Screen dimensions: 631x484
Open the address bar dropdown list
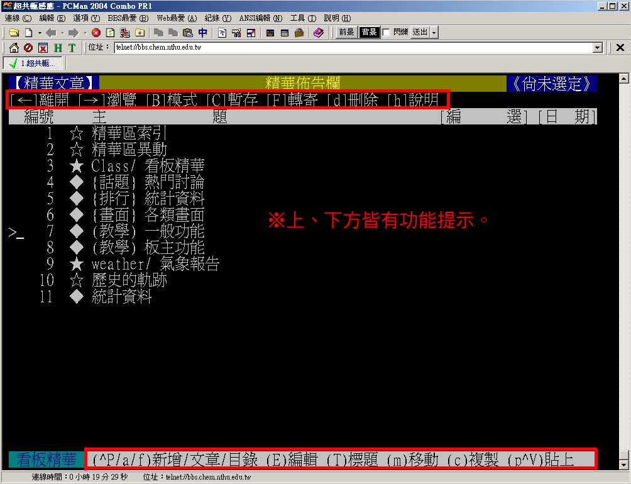[598, 48]
